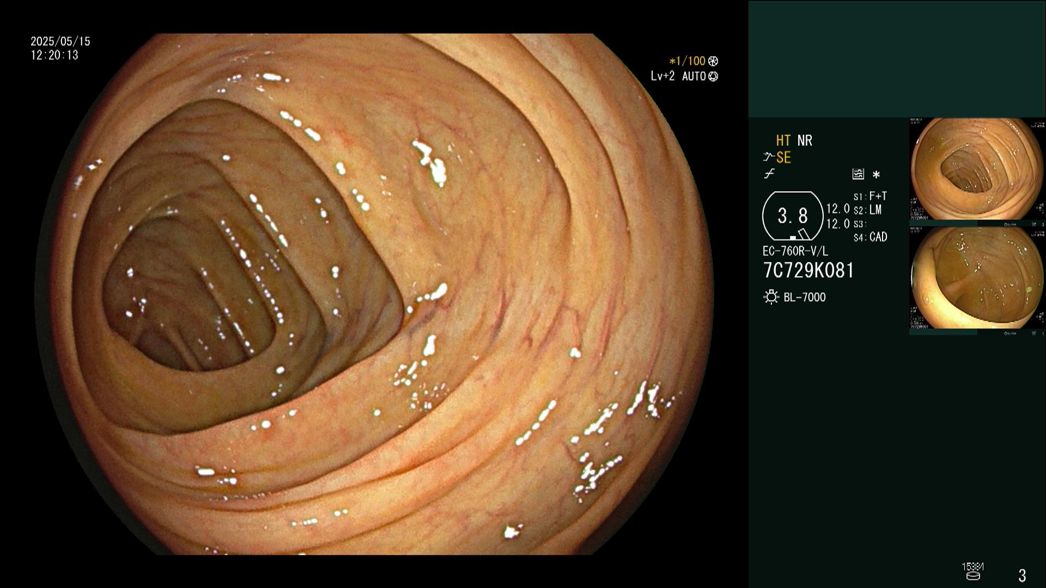Click the storage disk icon at bottom
Screen dimensions: 1046x588
[x=974, y=575]
